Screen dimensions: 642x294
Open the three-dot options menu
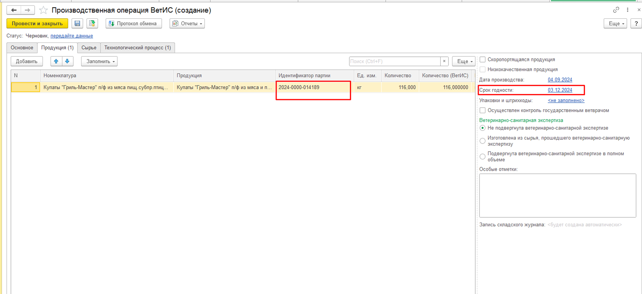(628, 10)
